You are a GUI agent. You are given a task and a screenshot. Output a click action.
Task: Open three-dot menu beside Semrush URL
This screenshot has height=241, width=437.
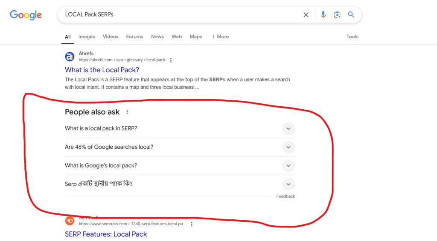pos(192,224)
